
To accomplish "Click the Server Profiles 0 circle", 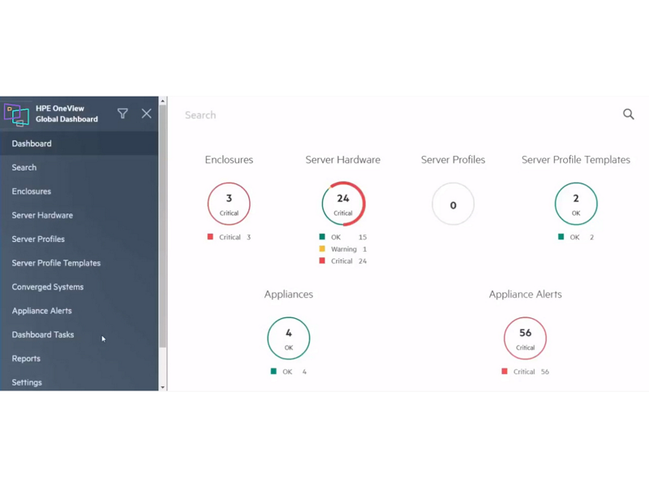I will point(453,204).
